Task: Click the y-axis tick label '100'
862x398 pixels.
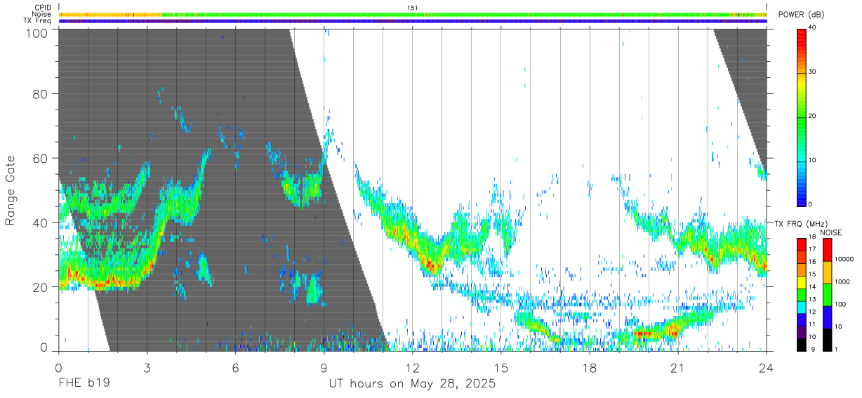Action: pos(37,32)
